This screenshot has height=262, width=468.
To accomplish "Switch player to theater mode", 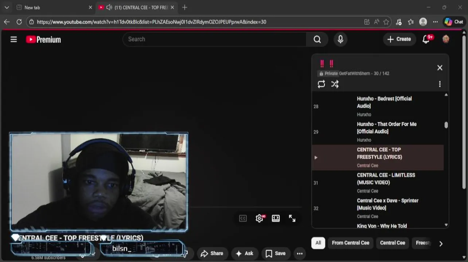I will click(276, 218).
